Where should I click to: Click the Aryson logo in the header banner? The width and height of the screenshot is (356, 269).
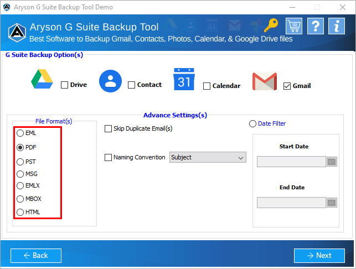point(17,33)
